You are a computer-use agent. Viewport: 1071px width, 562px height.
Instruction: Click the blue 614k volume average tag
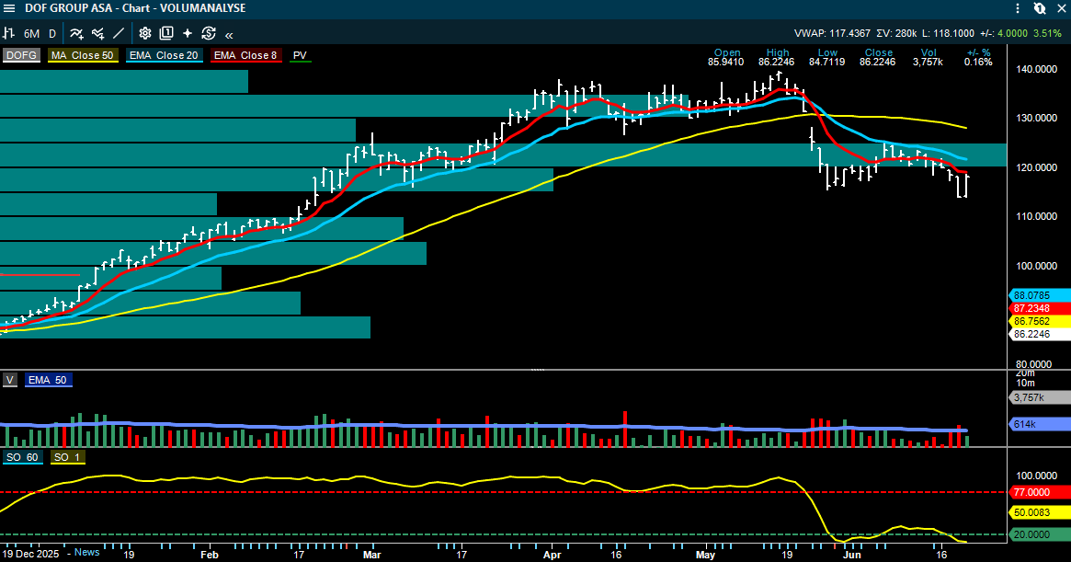[1040, 425]
